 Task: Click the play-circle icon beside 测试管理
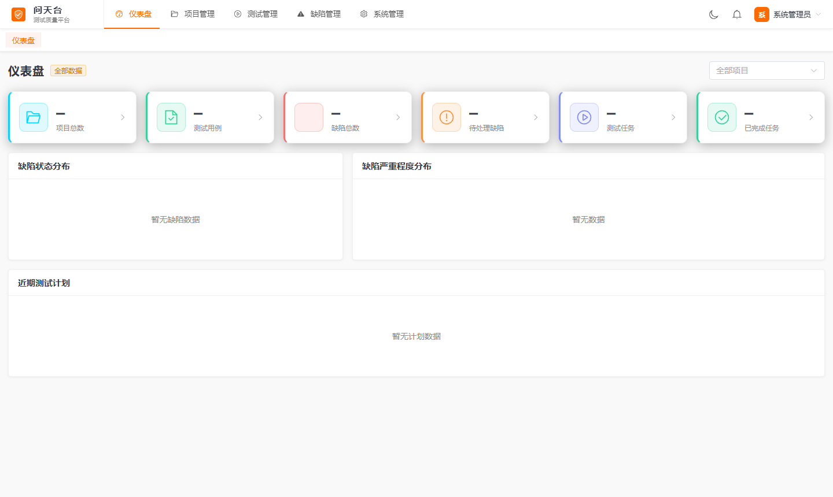tap(238, 14)
